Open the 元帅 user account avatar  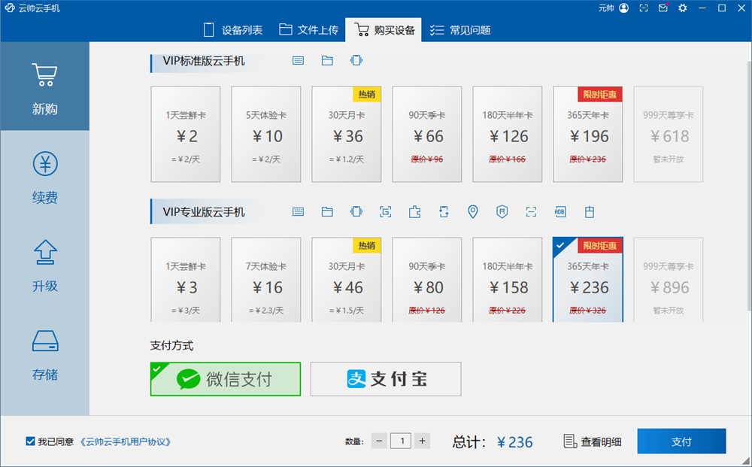[x=623, y=8]
